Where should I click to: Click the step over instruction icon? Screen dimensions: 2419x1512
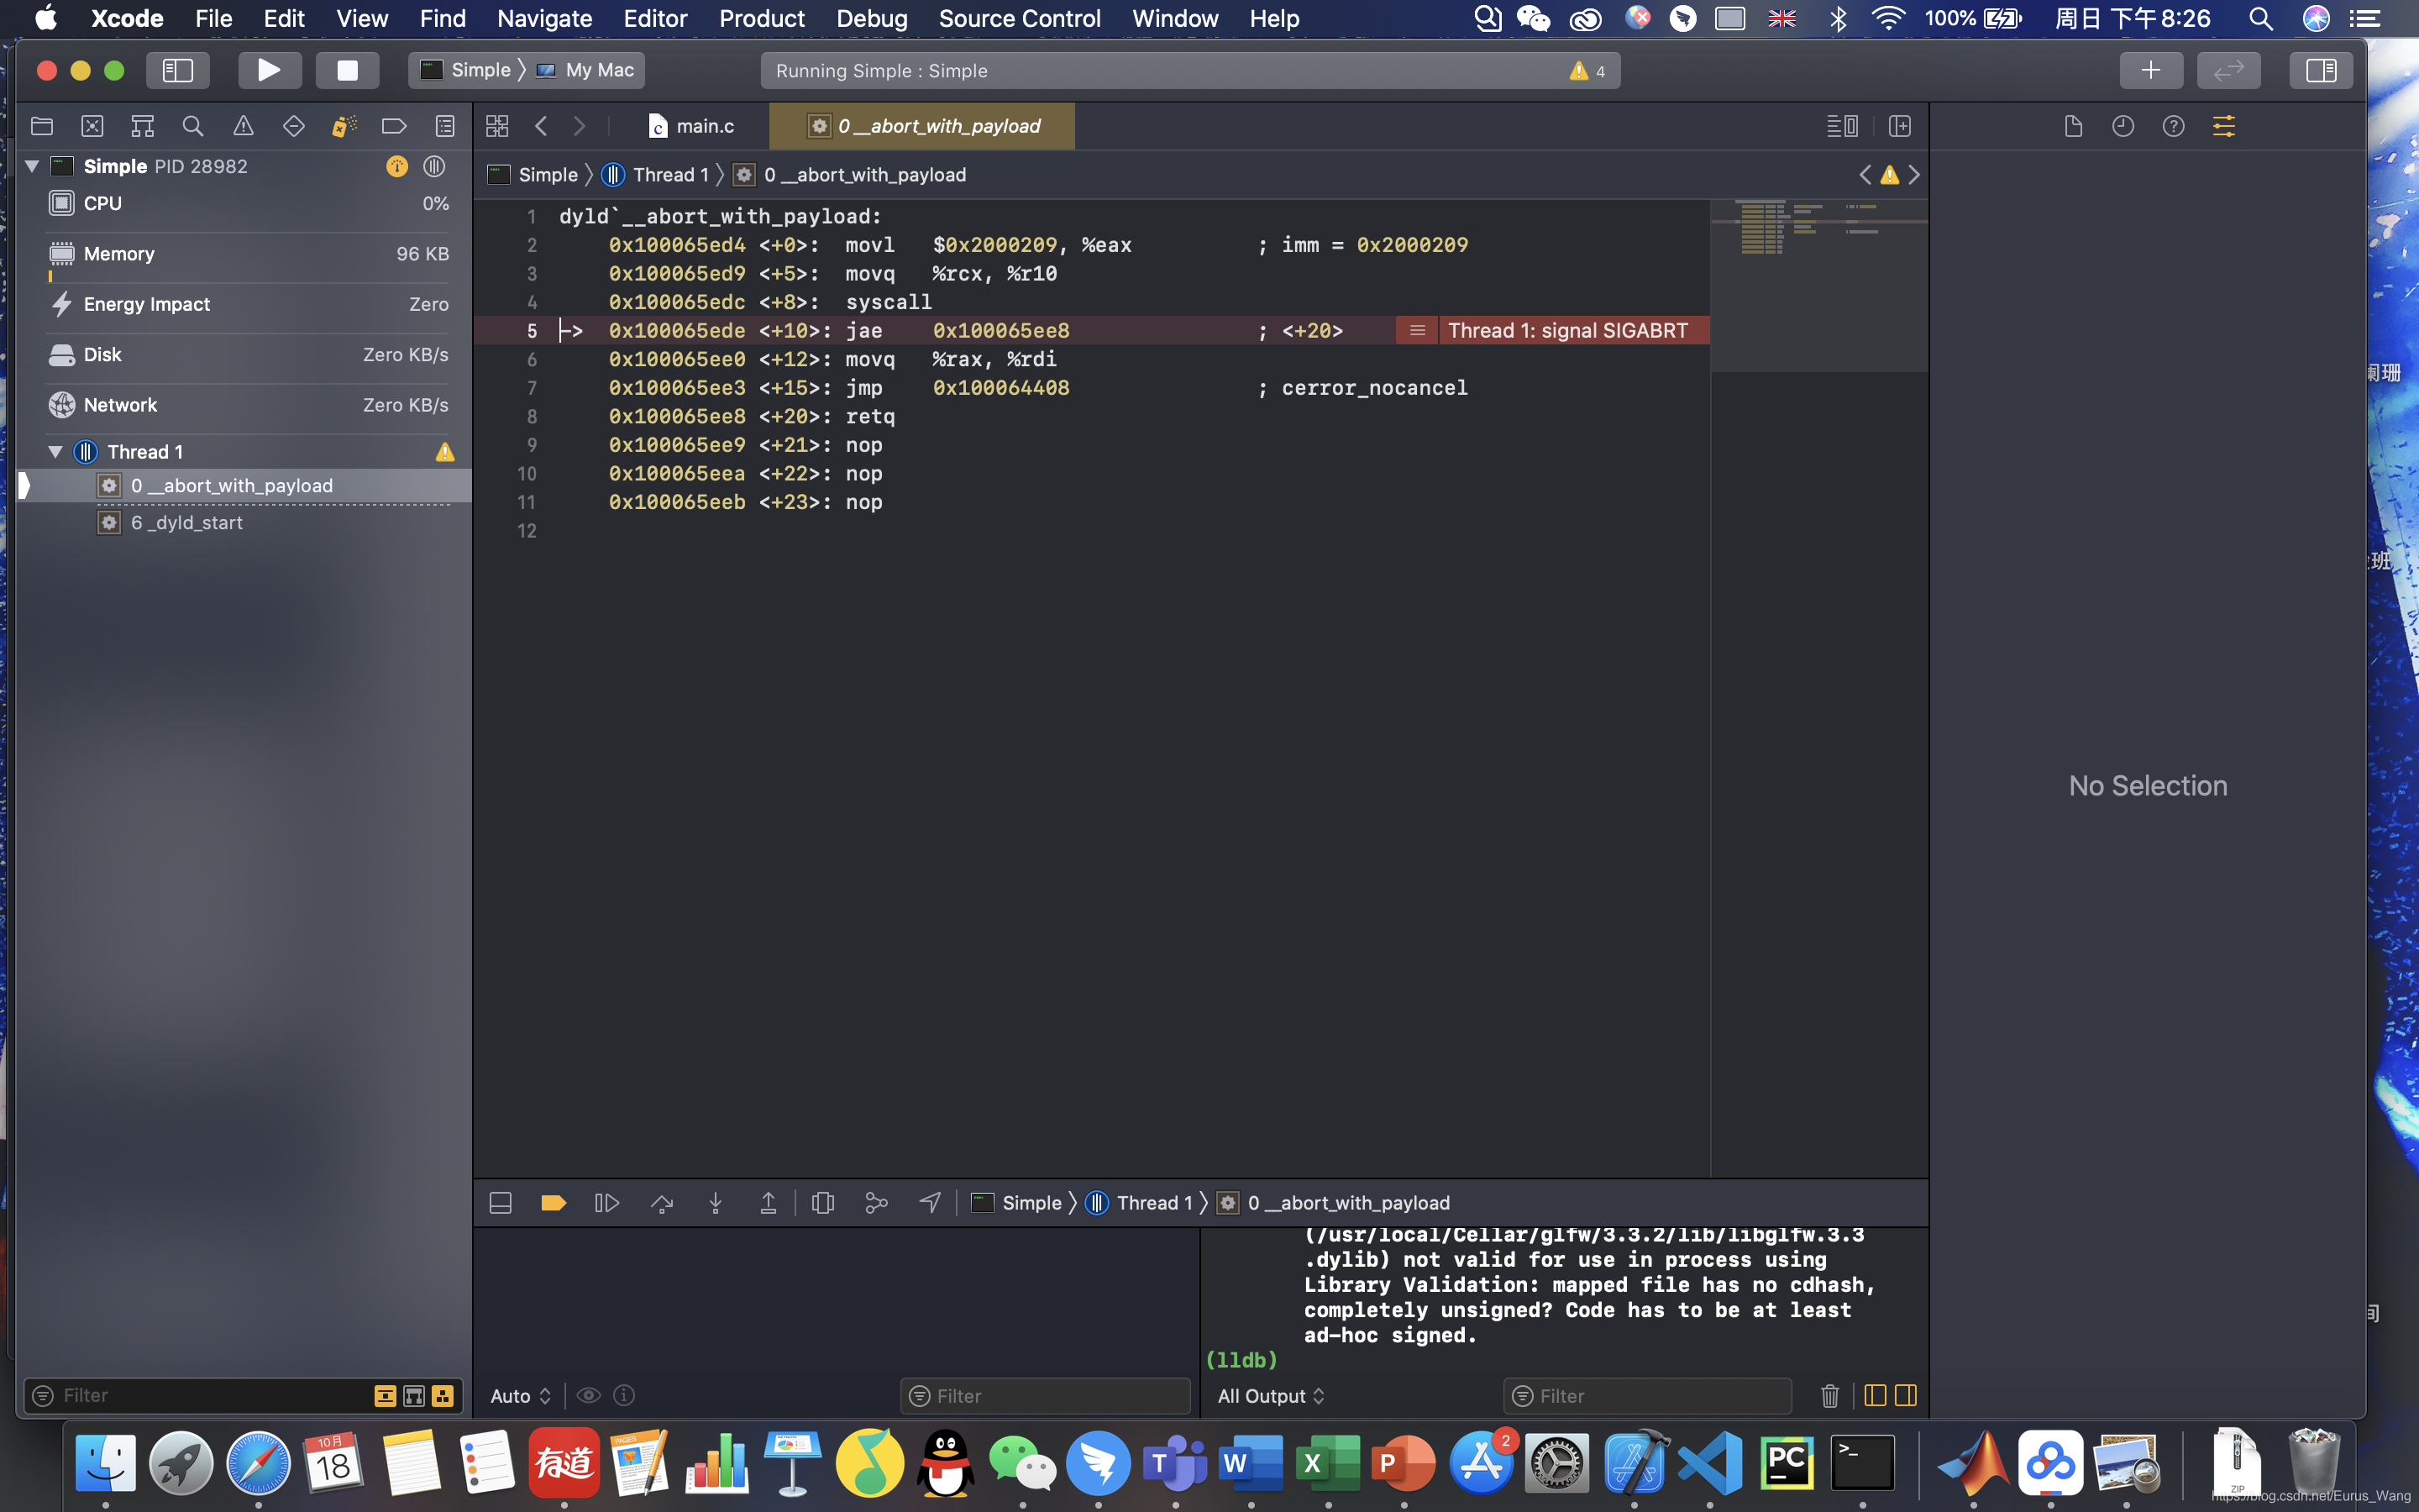[x=662, y=1202]
